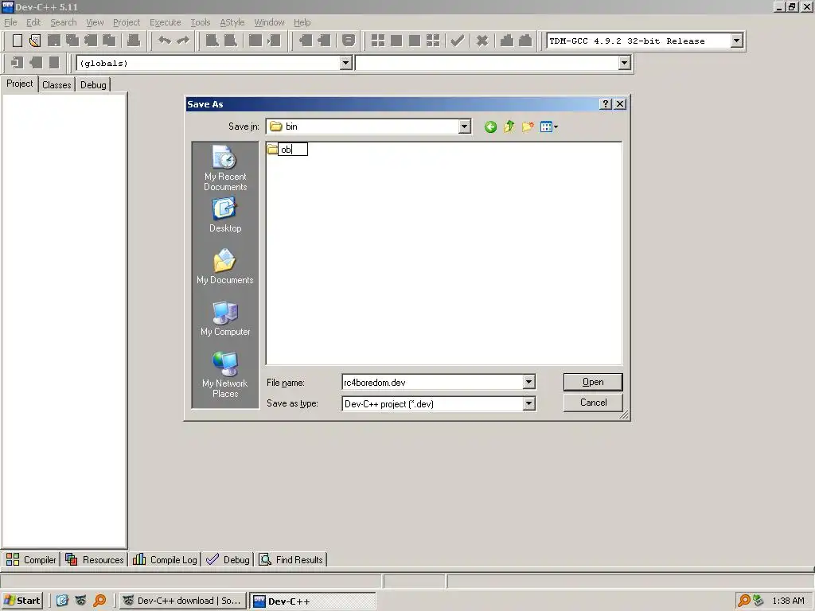
Task: Open the TDM-GCC compiler set dropdown
Action: [736, 41]
